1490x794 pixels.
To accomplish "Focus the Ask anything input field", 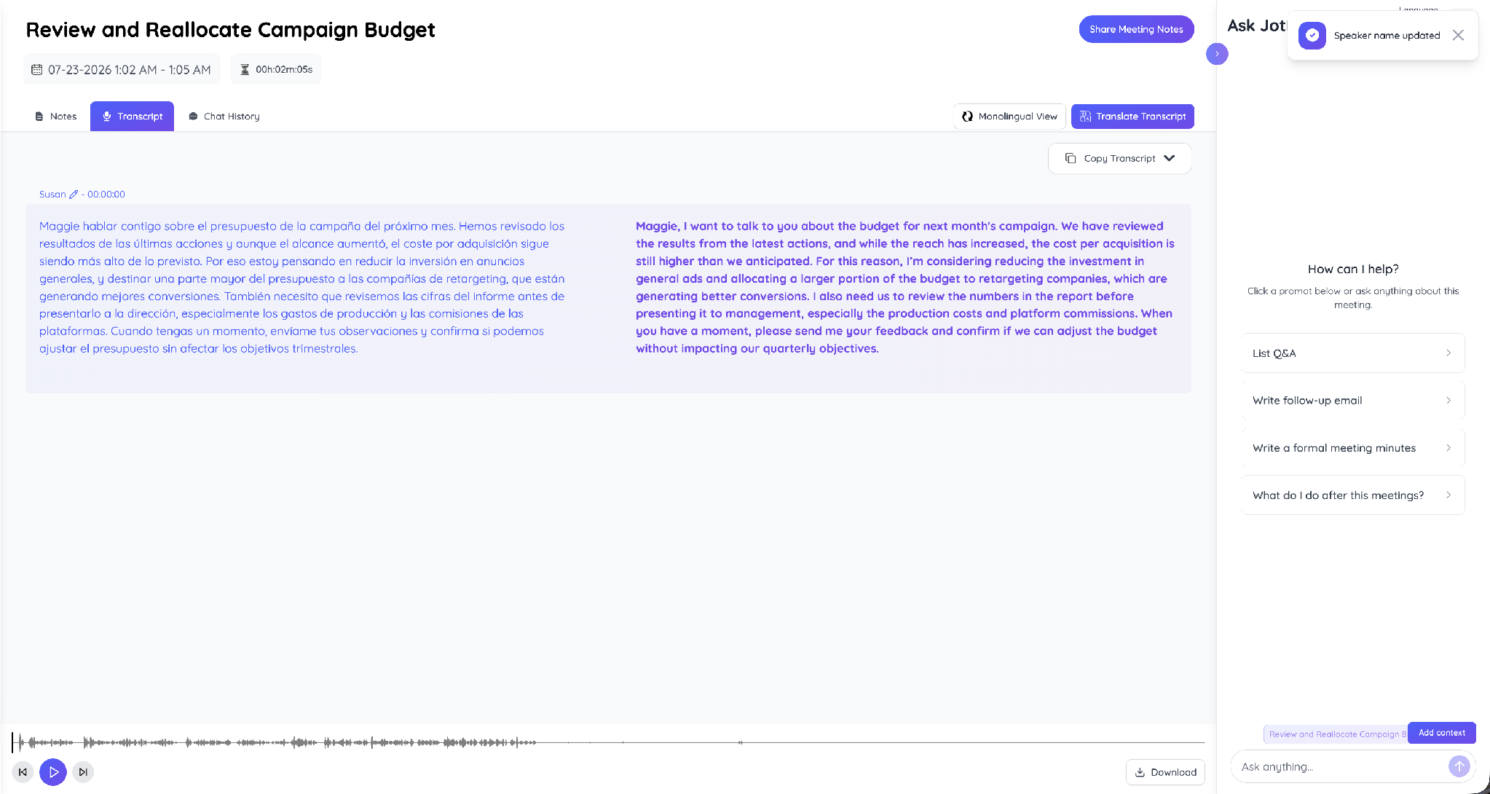I will 1340,766.
